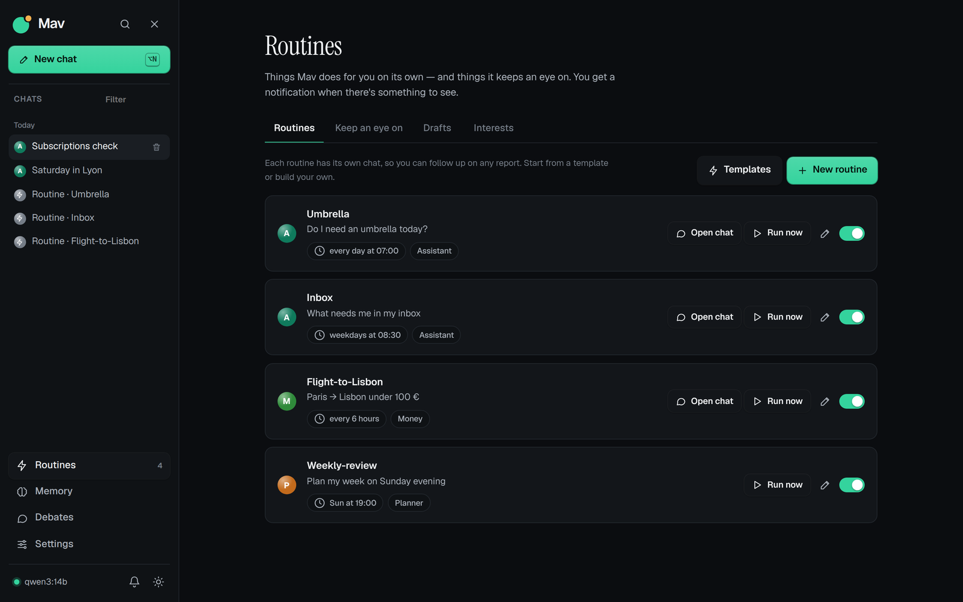Edit the Inbox routine with pencil icon

pyautogui.click(x=825, y=317)
